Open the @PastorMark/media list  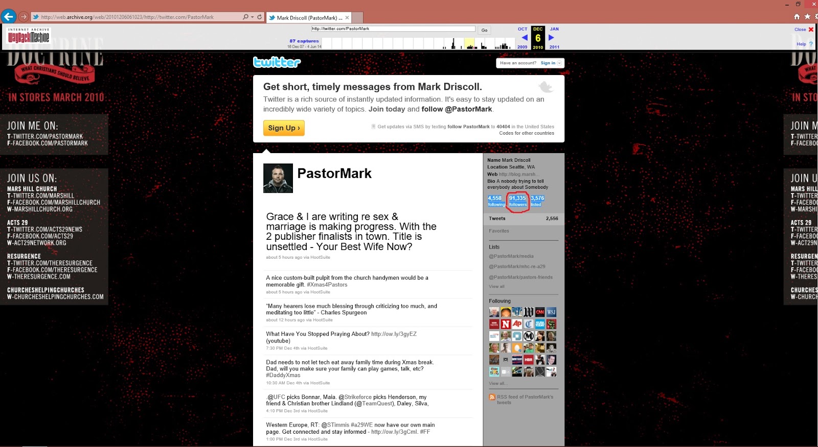(511, 256)
